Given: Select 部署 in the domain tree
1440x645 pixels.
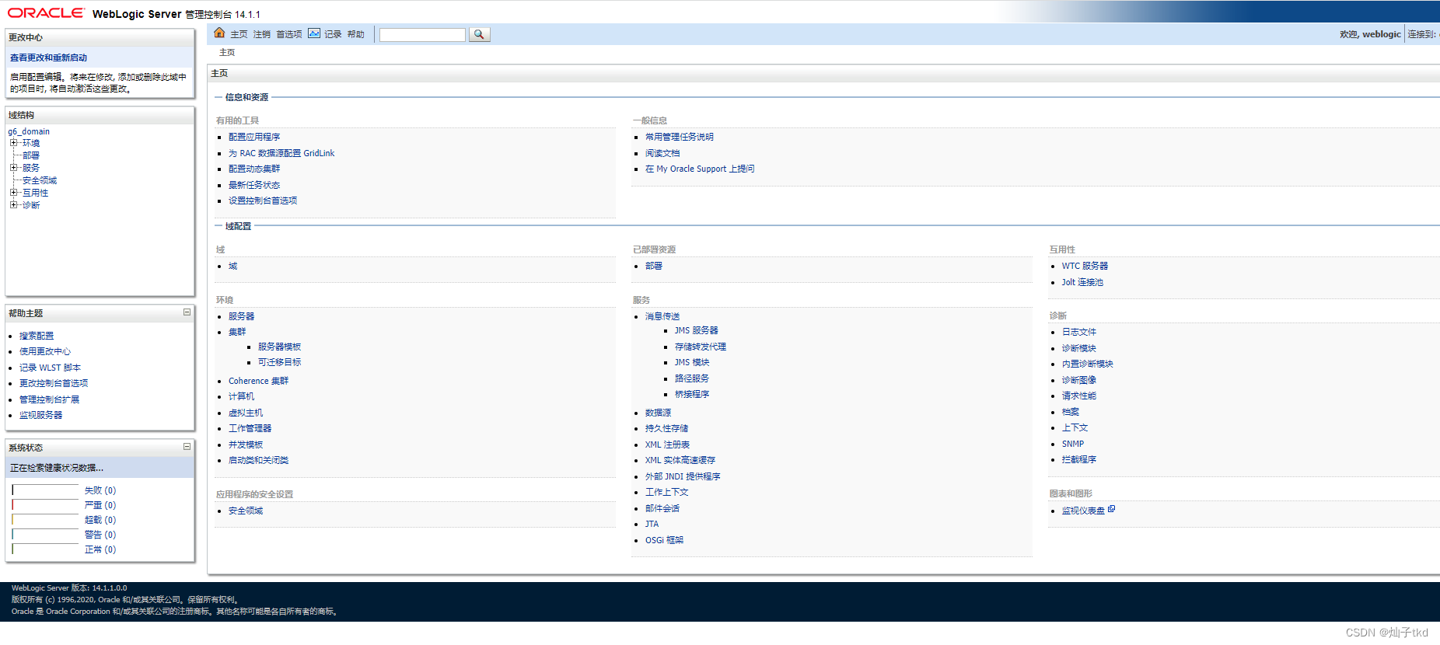Looking at the screenshot, I should [x=31, y=155].
